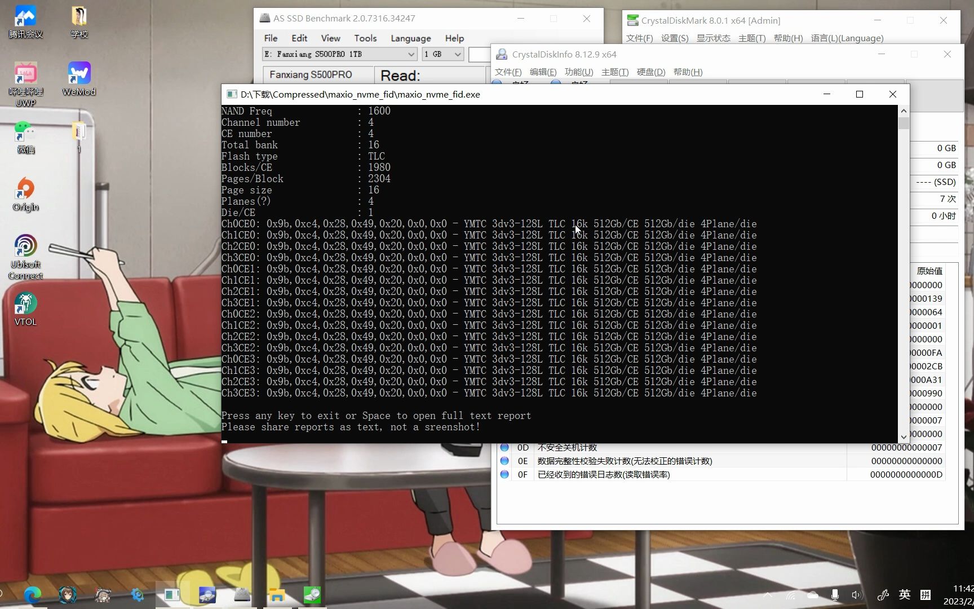Click the 原始值 column header
Image resolution: width=974 pixels, height=609 pixels.
[x=929, y=271]
